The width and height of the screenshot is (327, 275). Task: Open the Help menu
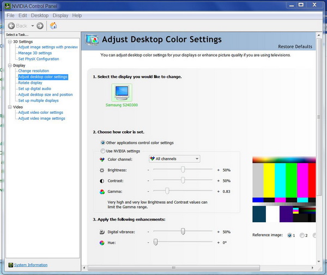click(x=77, y=15)
